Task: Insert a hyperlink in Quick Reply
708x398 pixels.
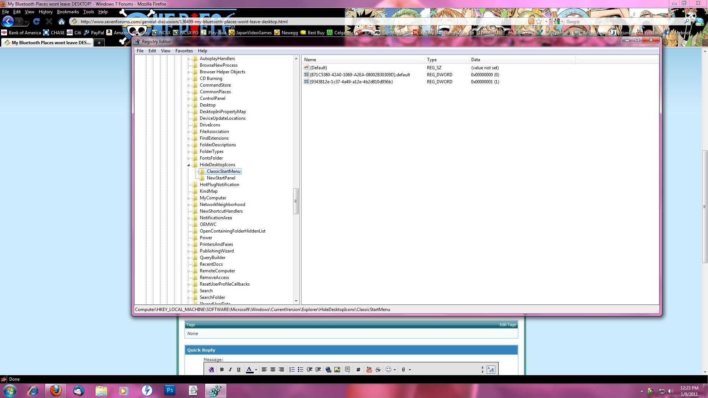Action: (328, 370)
